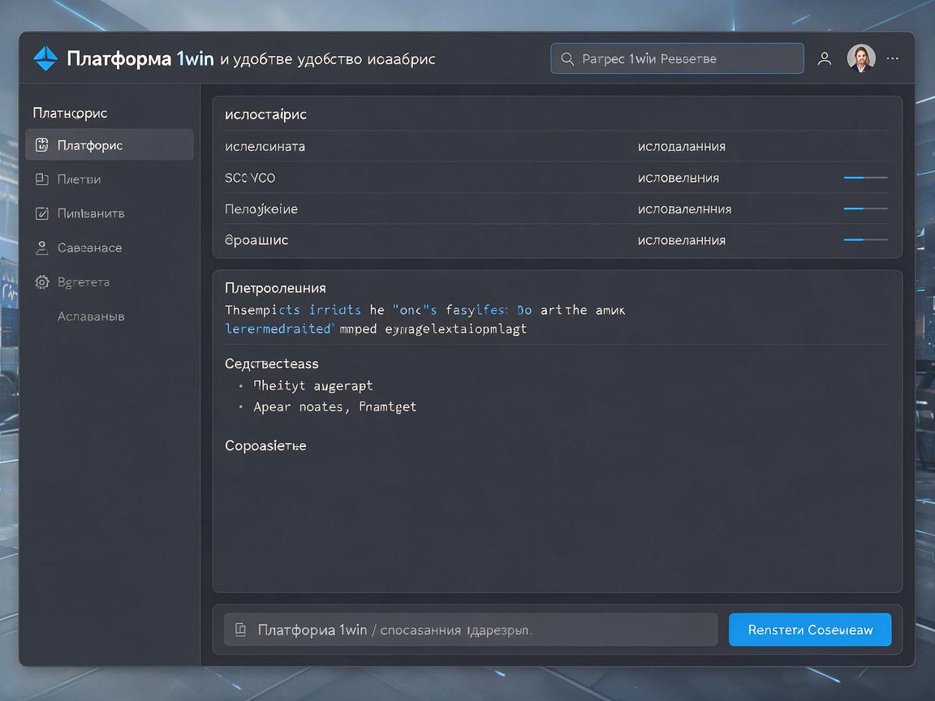Open the profile avatar photo
The height and width of the screenshot is (701, 935).
(x=861, y=58)
